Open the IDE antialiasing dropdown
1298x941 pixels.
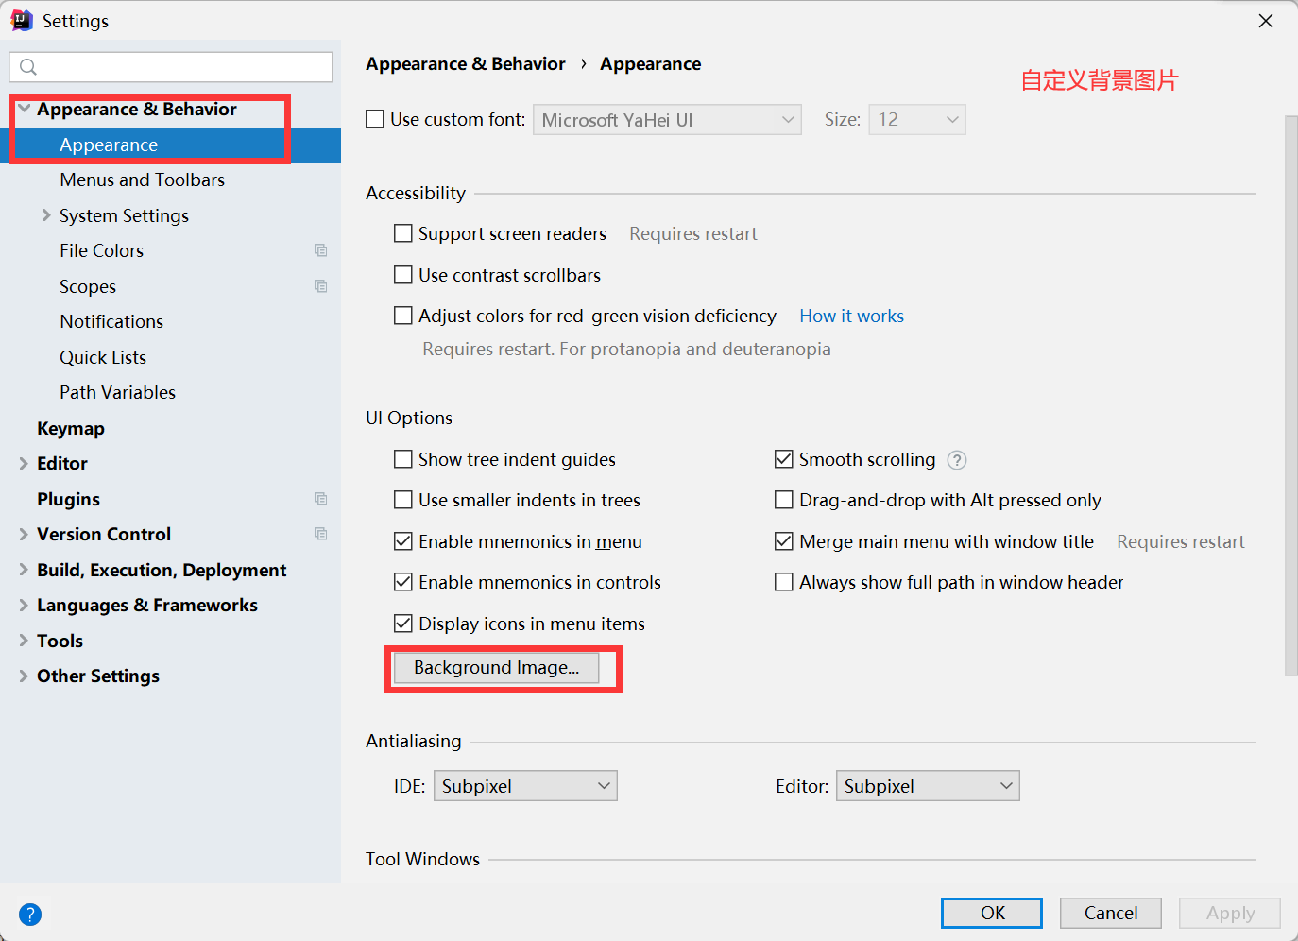525,786
